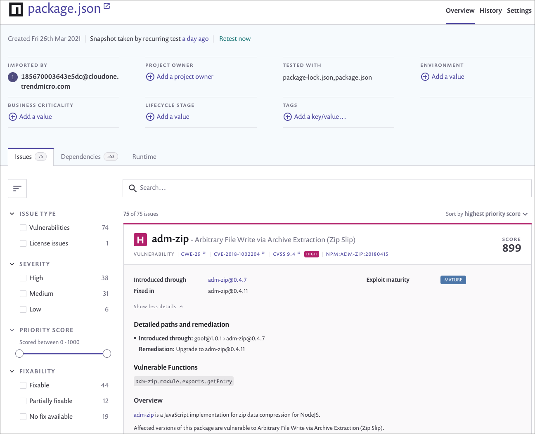Check the Vulnerabilities issue type filter
Viewport: 535px width, 434px height.
23,228
